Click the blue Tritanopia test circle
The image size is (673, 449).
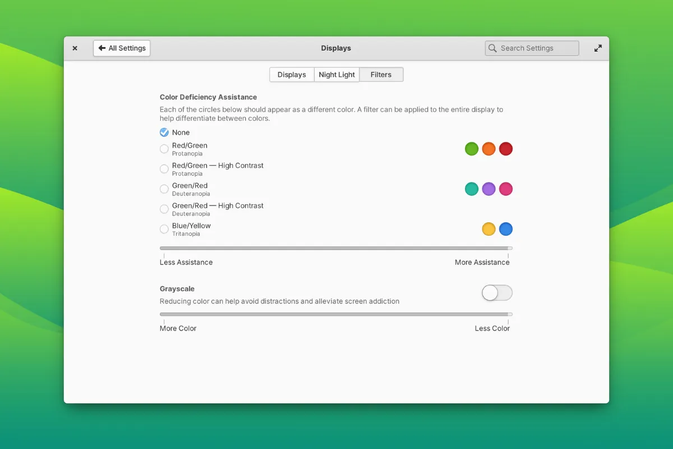506,229
